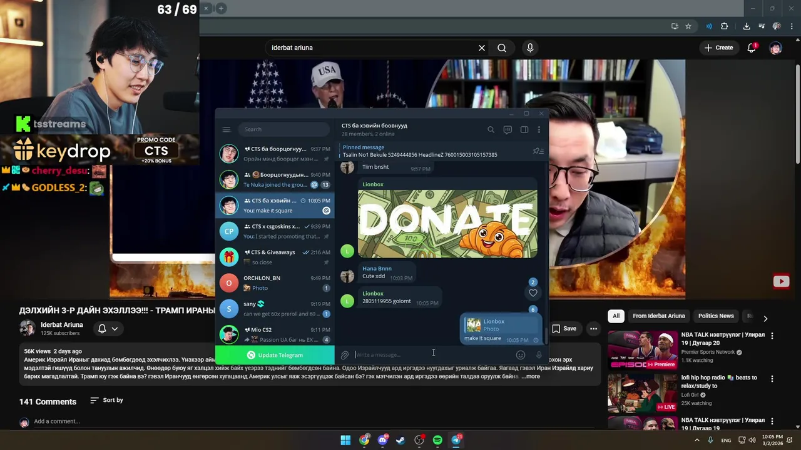Click Save button under video

(564, 328)
